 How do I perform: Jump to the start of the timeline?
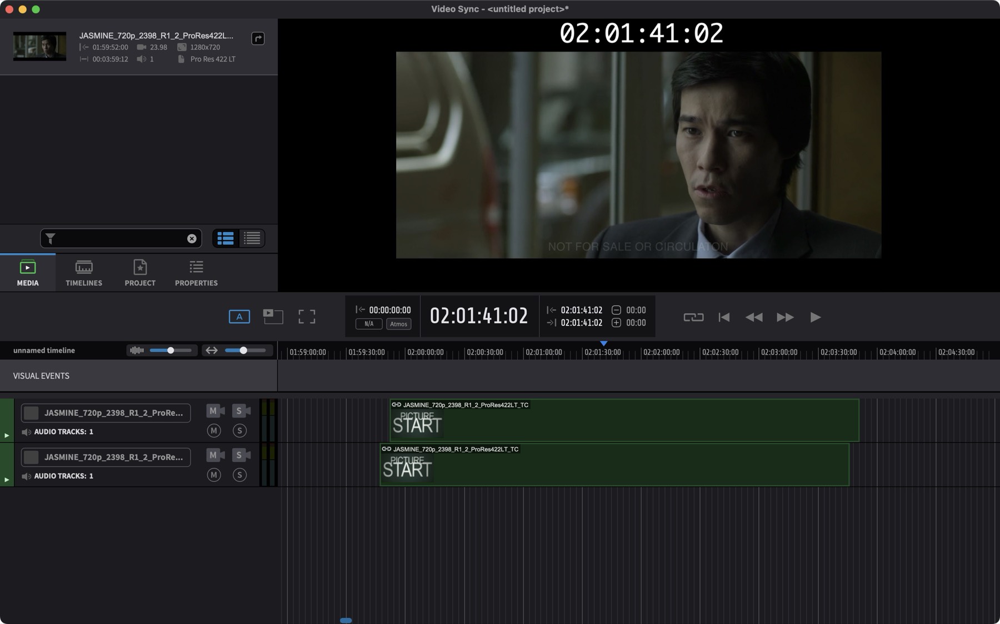(x=724, y=317)
